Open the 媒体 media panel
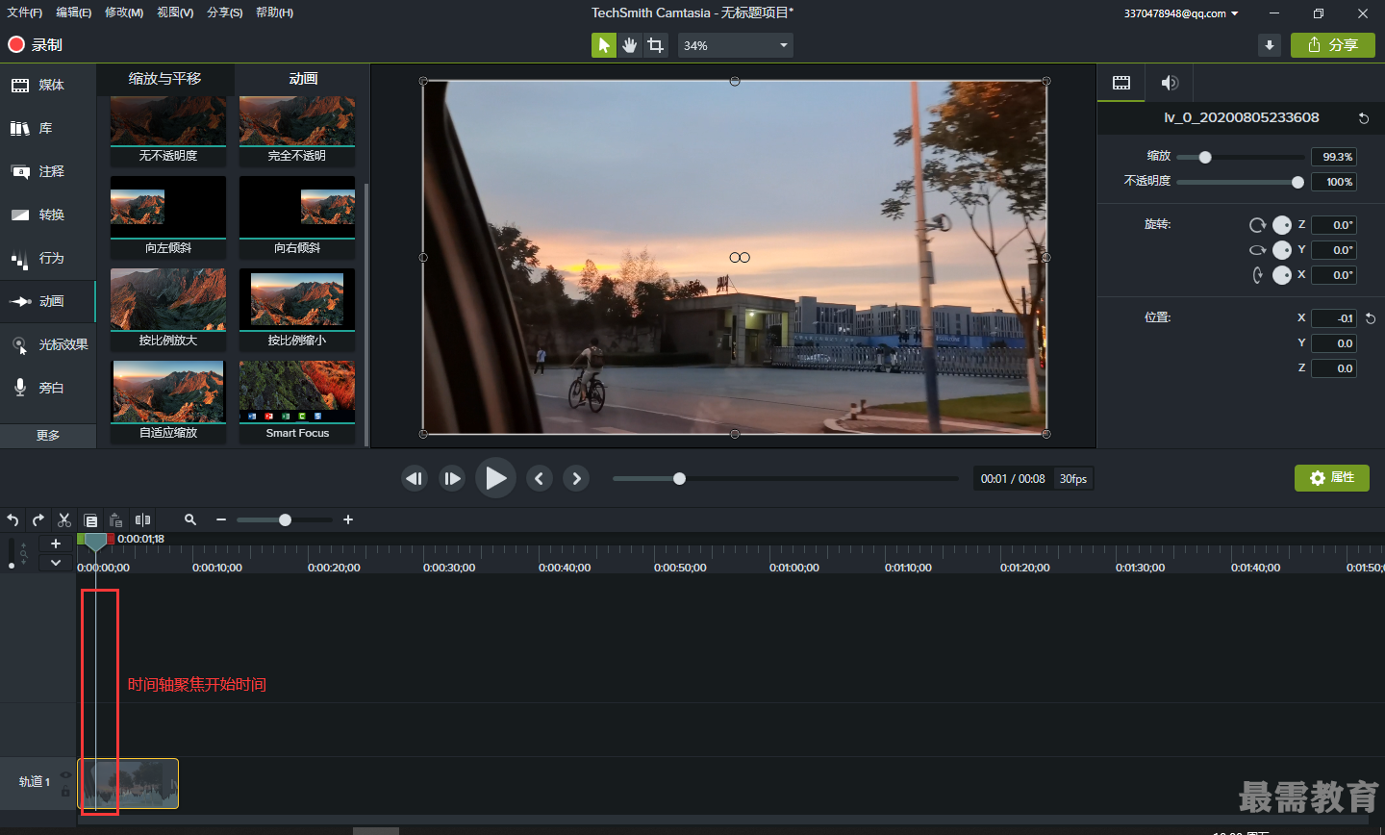 48,85
